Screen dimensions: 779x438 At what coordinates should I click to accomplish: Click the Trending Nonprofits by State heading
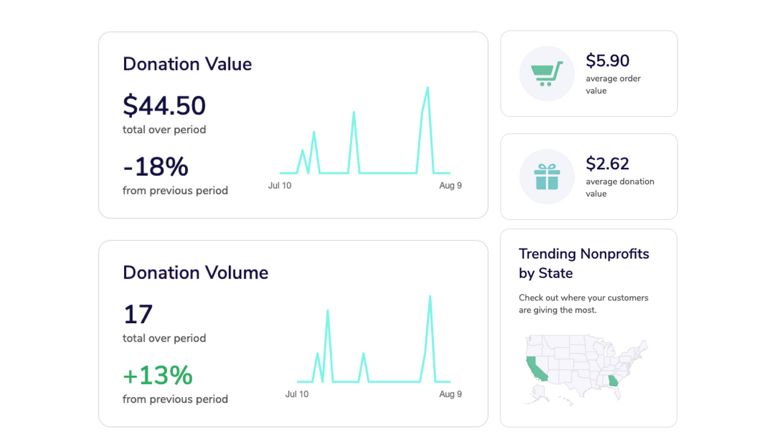[x=584, y=263]
